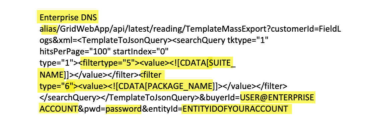Click the highlighted "<filter" text after </filter>
This screenshot has height=128, width=377.
pyautogui.click(x=151, y=75)
